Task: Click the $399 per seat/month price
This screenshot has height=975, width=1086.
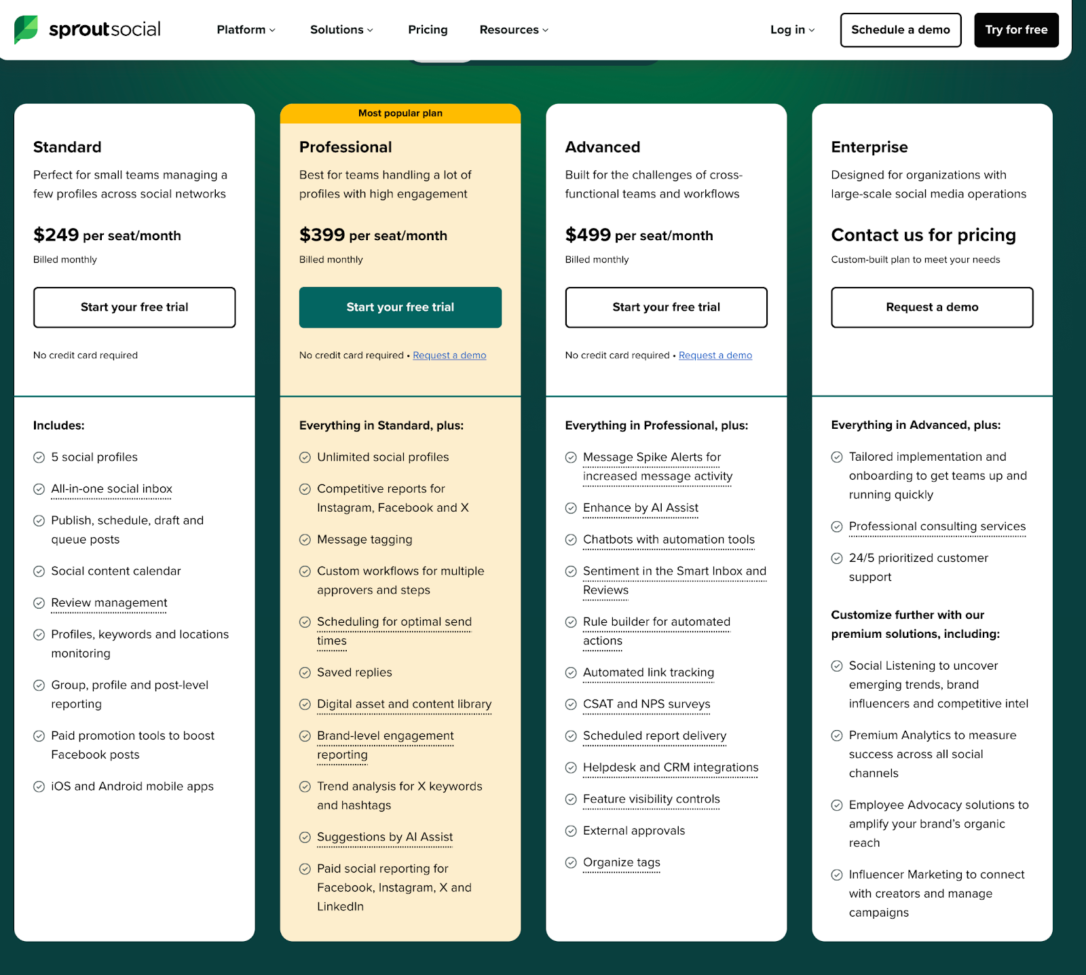Action: [373, 235]
